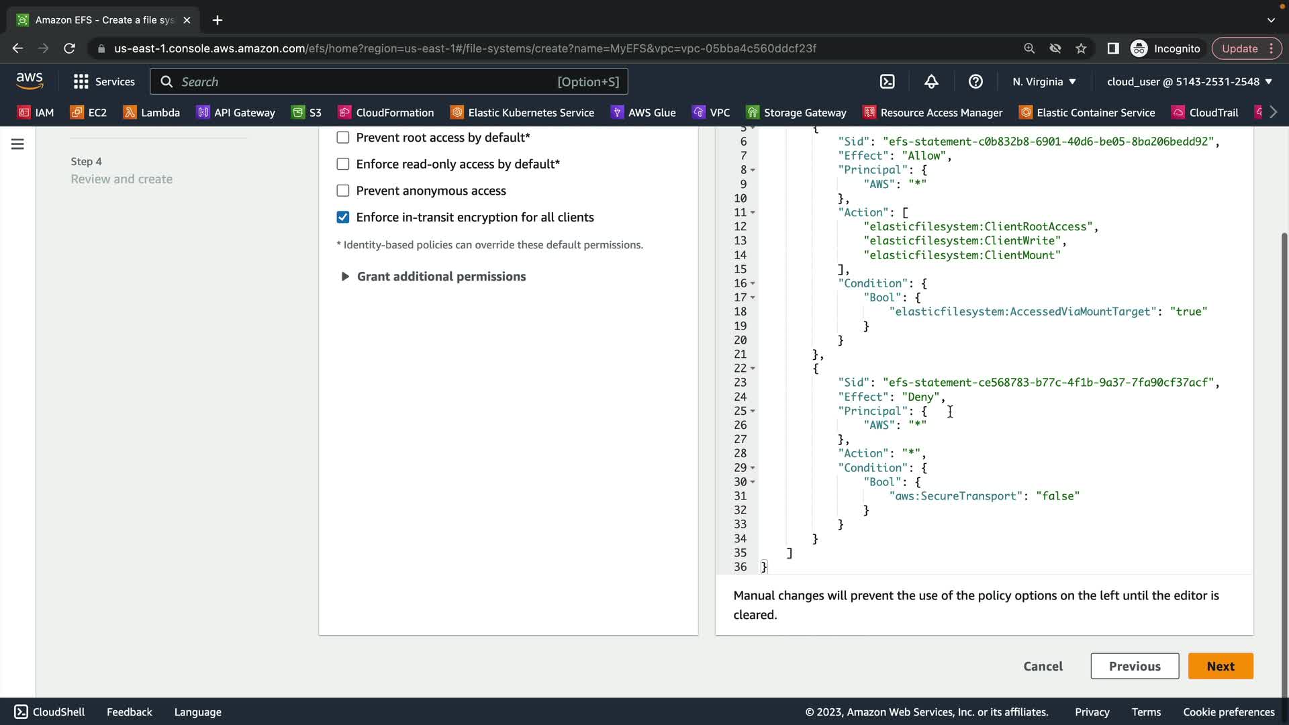
Task: Bookmark page with the star icon
Action: pos(1081,48)
